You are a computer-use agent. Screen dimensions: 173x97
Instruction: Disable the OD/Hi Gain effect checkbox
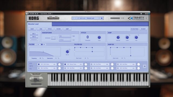(x=39, y=64)
